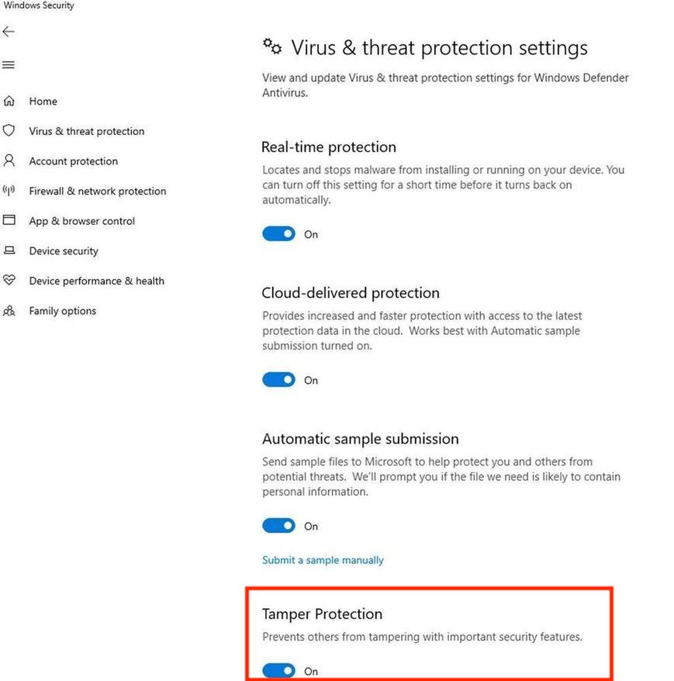Click the Device security laptop icon
The image size is (674, 681).
click(x=9, y=251)
